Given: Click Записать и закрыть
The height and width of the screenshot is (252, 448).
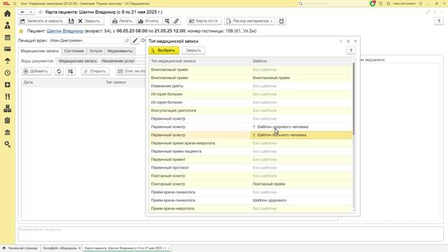Looking at the screenshot, I should tap(42, 21).
